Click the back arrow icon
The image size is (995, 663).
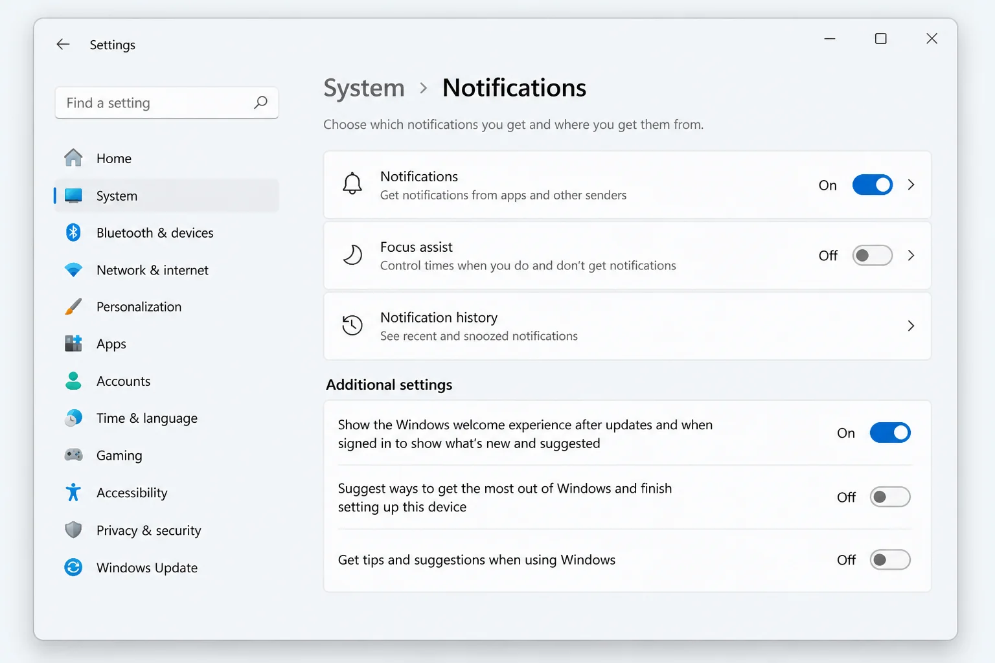pos(63,44)
